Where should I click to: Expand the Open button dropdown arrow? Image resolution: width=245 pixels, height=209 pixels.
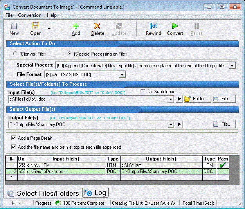pos(49,29)
